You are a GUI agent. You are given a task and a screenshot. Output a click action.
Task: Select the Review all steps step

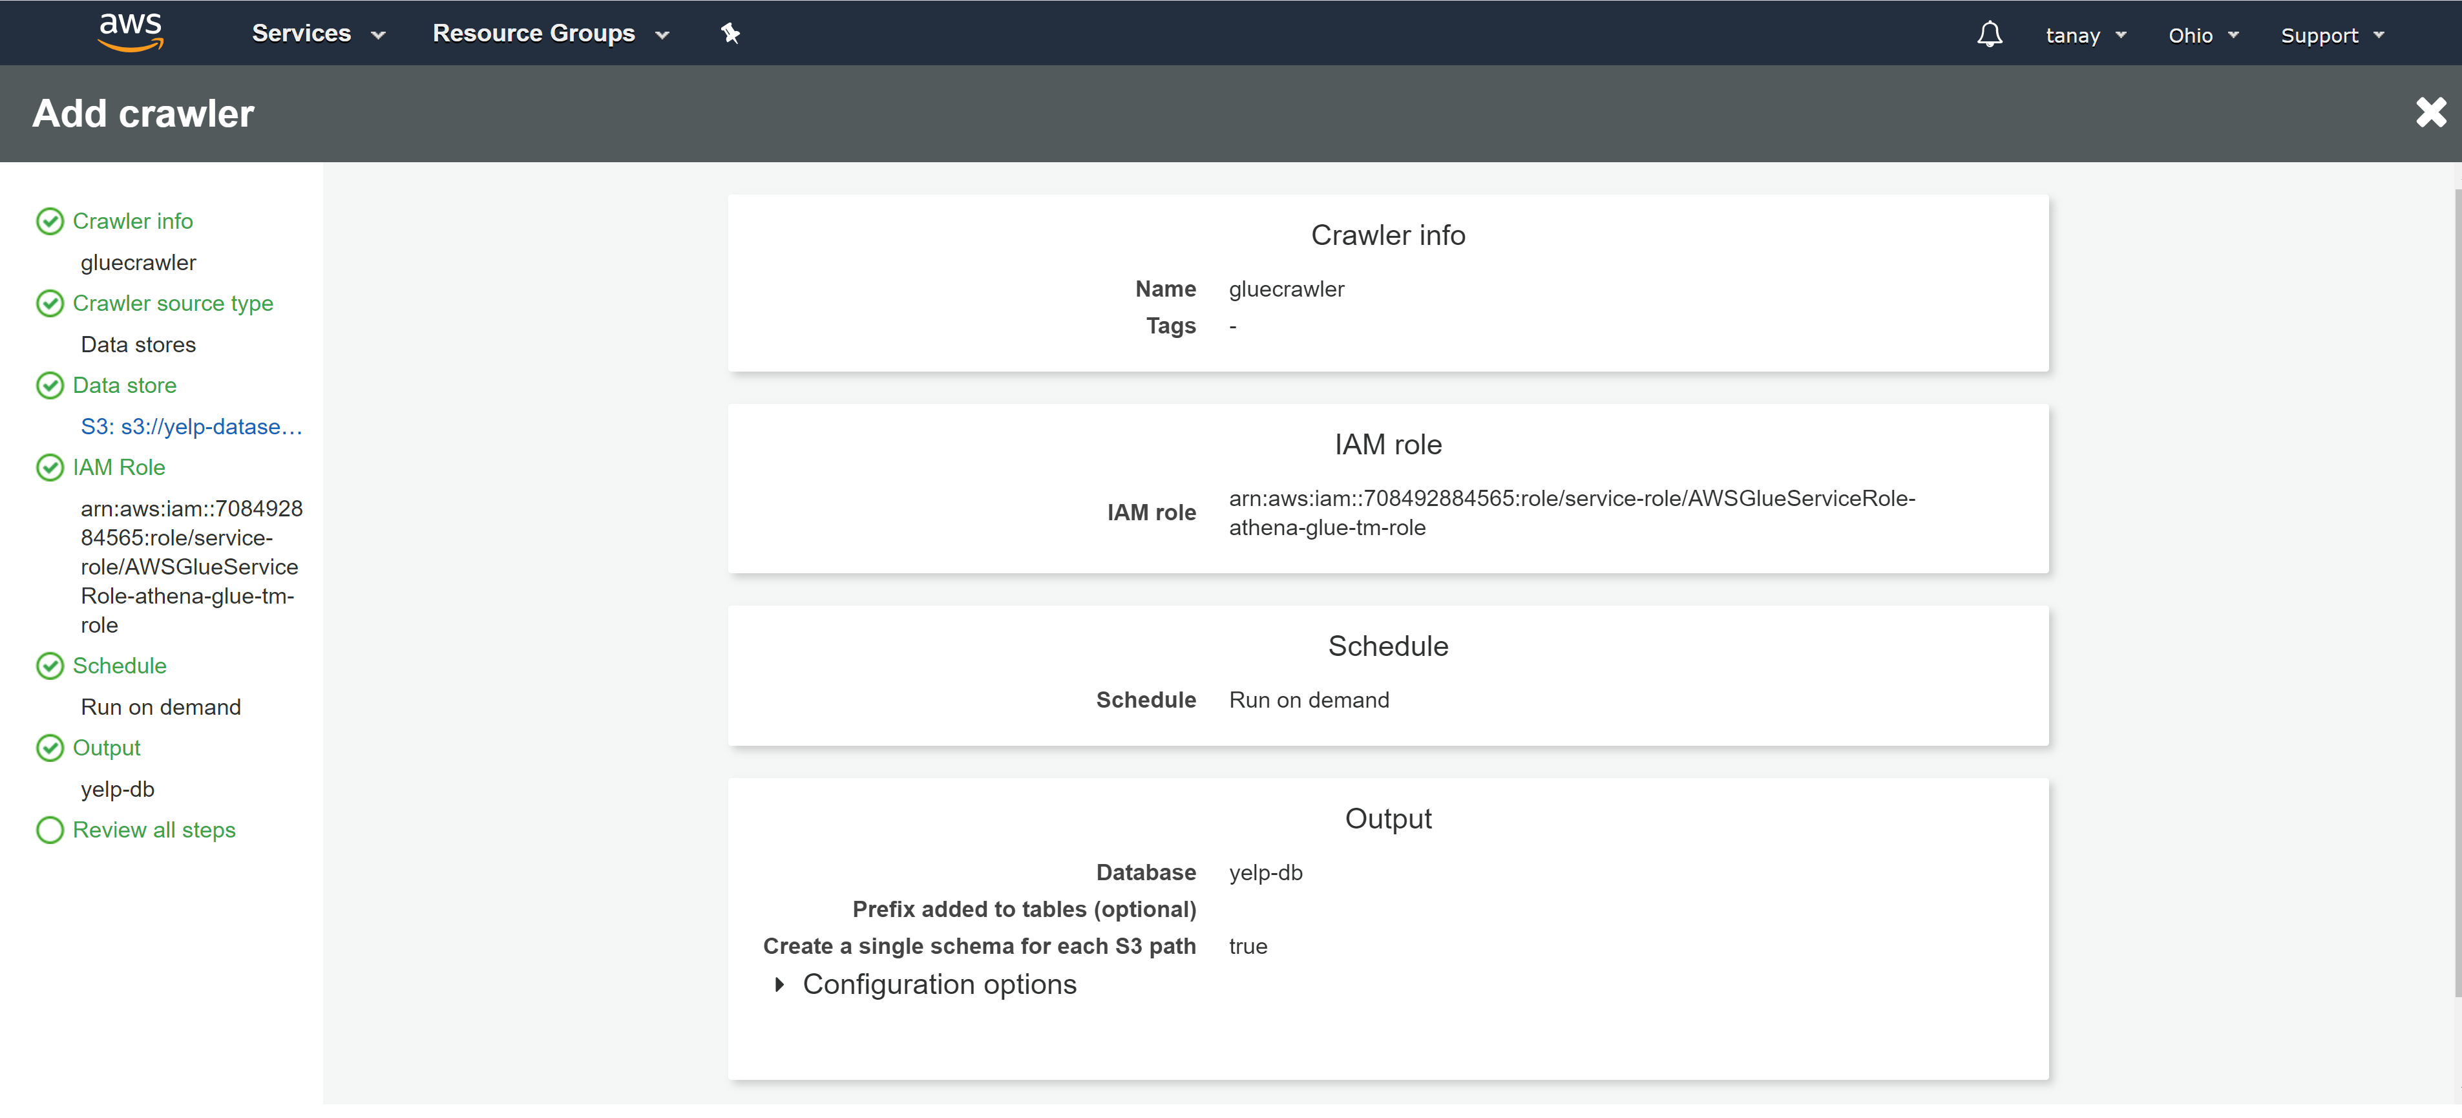tap(154, 829)
